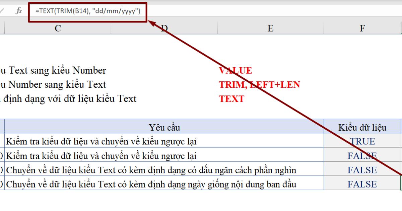Click the 'Kiểu dữ liệu' table header cell

coord(362,128)
